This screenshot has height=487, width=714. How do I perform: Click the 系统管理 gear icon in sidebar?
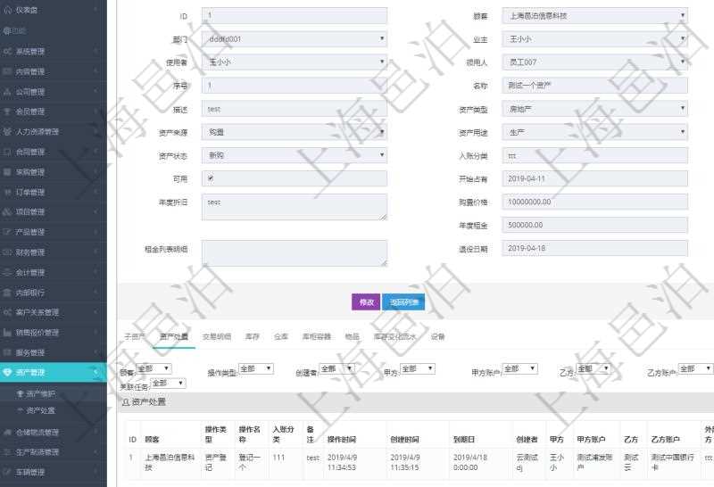(x=7, y=52)
